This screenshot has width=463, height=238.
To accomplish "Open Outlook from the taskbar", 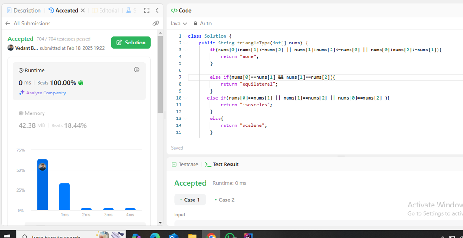I will click(x=174, y=236).
